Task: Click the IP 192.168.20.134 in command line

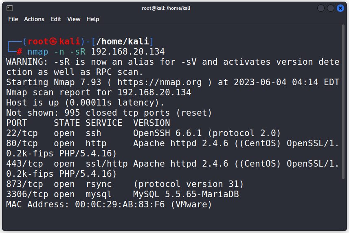Action: (128, 52)
